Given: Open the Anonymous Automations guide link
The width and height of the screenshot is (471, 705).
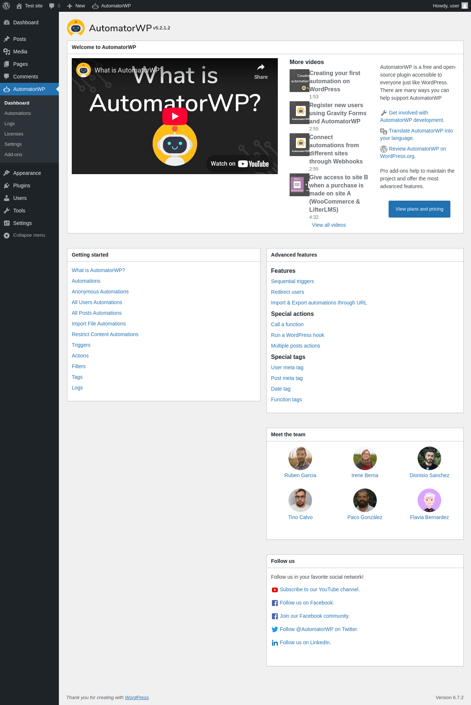Looking at the screenshot, I should tap(100, 292).
